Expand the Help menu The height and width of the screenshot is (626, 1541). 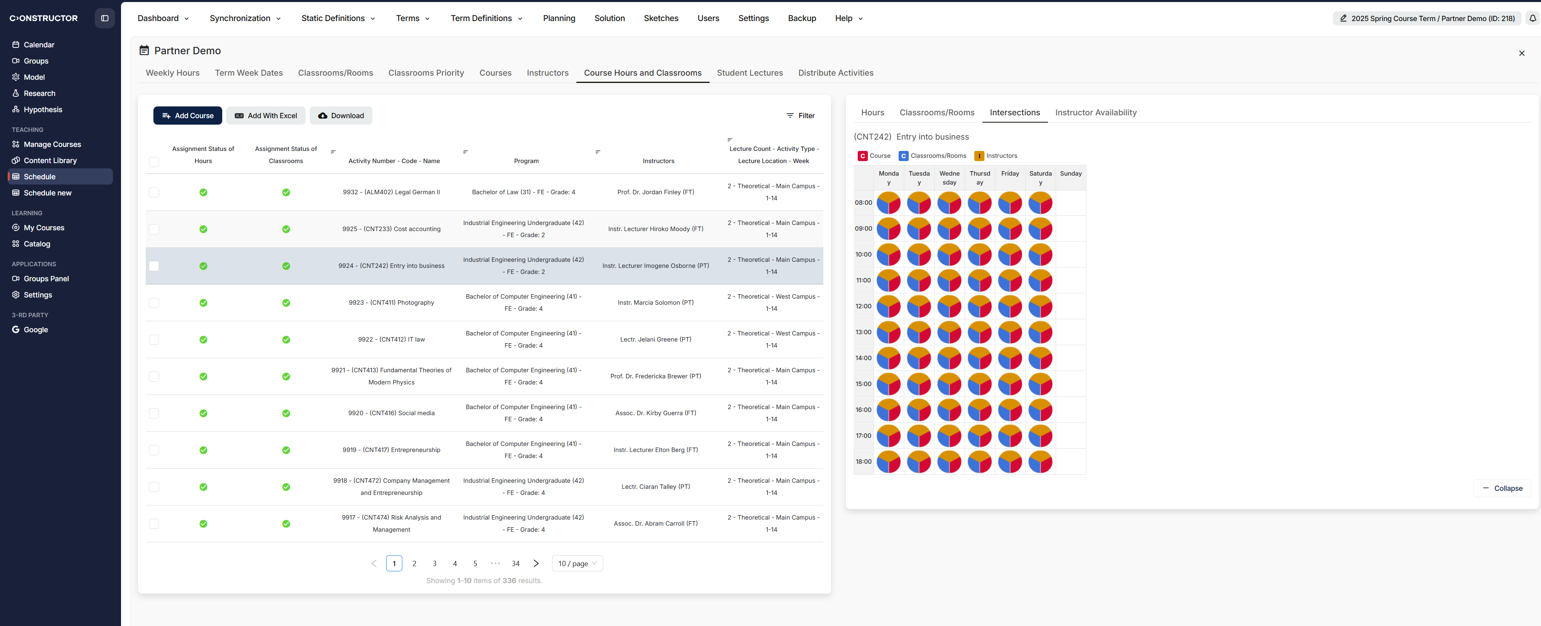pos(849,18)
